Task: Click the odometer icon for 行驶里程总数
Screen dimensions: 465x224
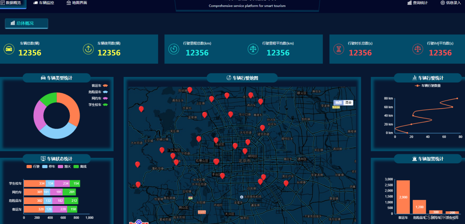Action: coord(174,49)
